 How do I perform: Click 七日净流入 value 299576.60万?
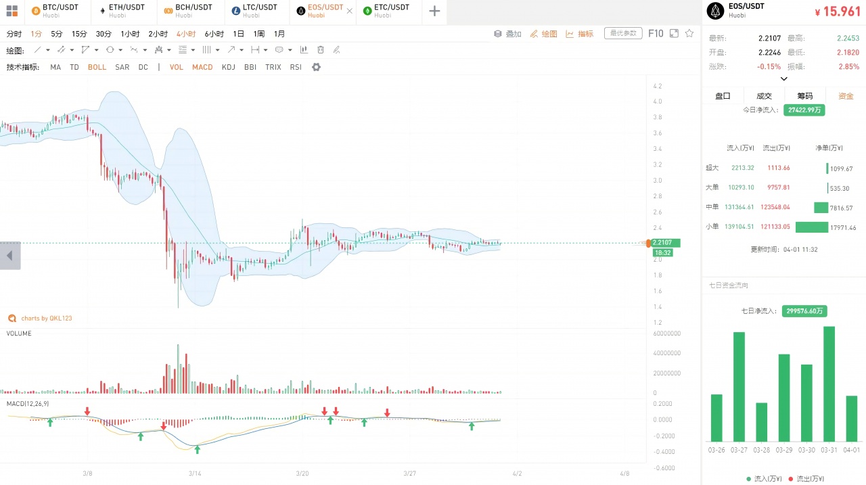point(804,311)
